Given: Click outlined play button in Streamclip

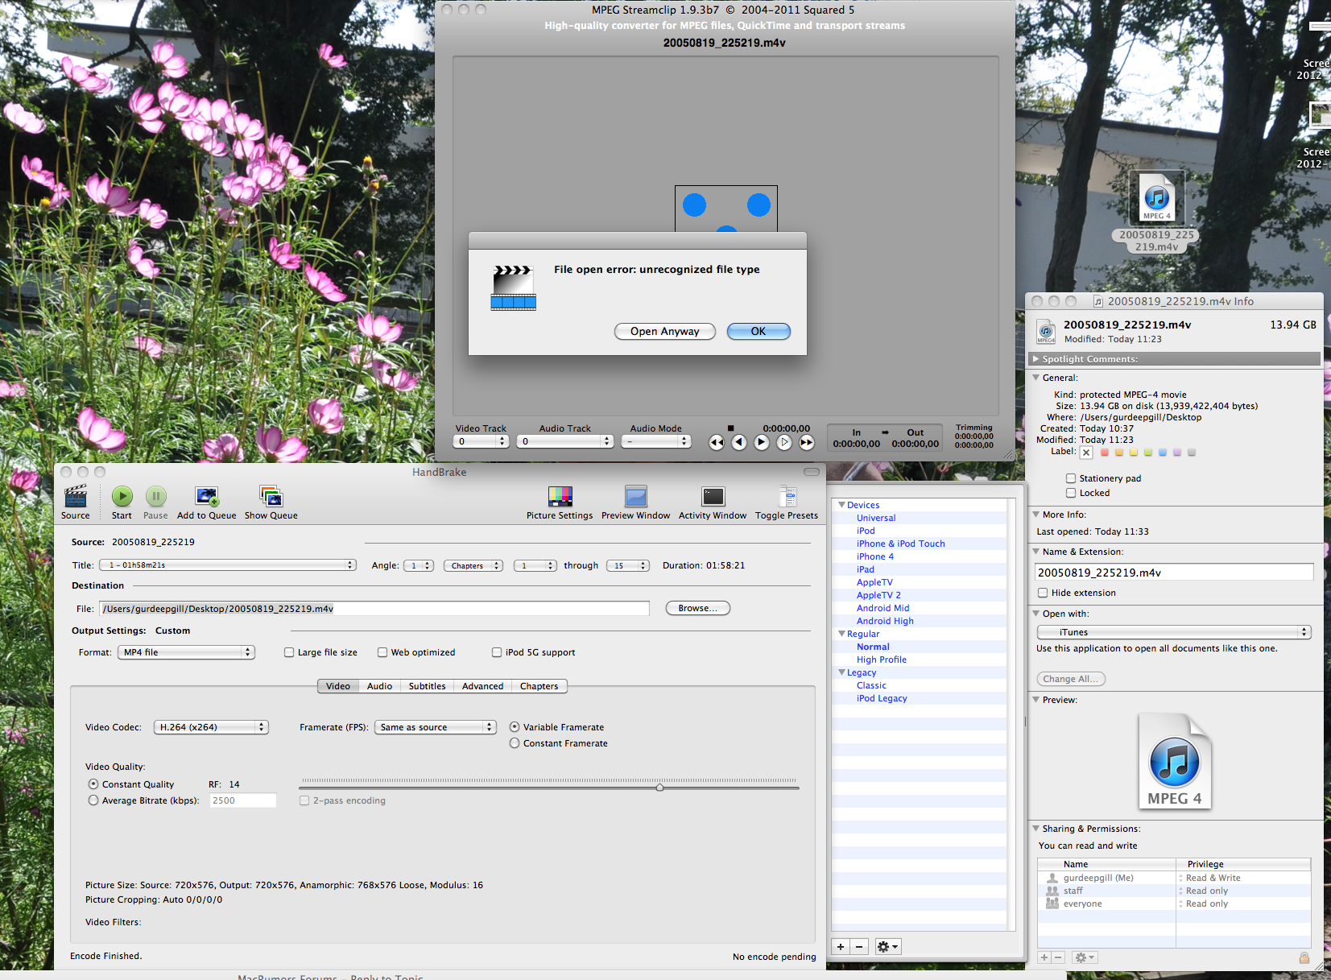Looking at the screenshot, I should pyautogui.click(x=784, y=442).
